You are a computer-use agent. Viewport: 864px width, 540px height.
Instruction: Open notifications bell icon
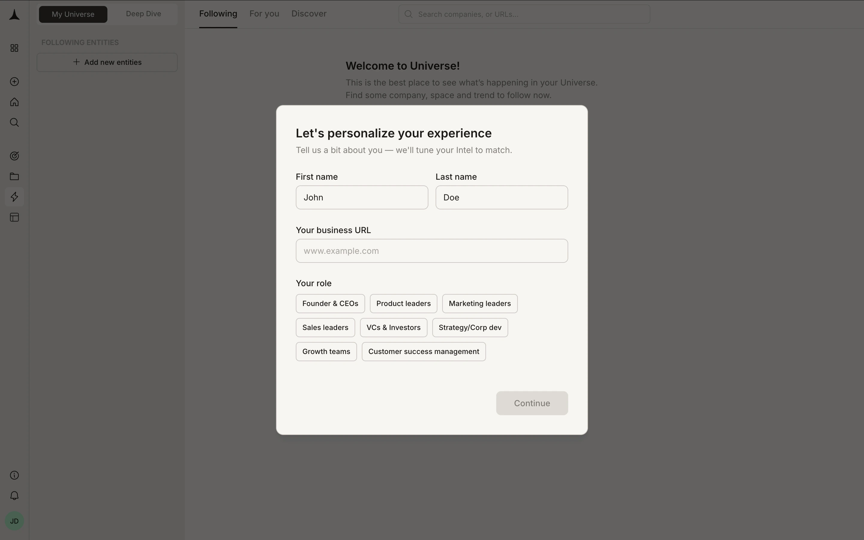tap(14, 496)
